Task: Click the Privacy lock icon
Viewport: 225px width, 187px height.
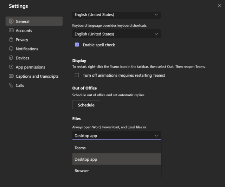Action: click(x=11, y=40)
